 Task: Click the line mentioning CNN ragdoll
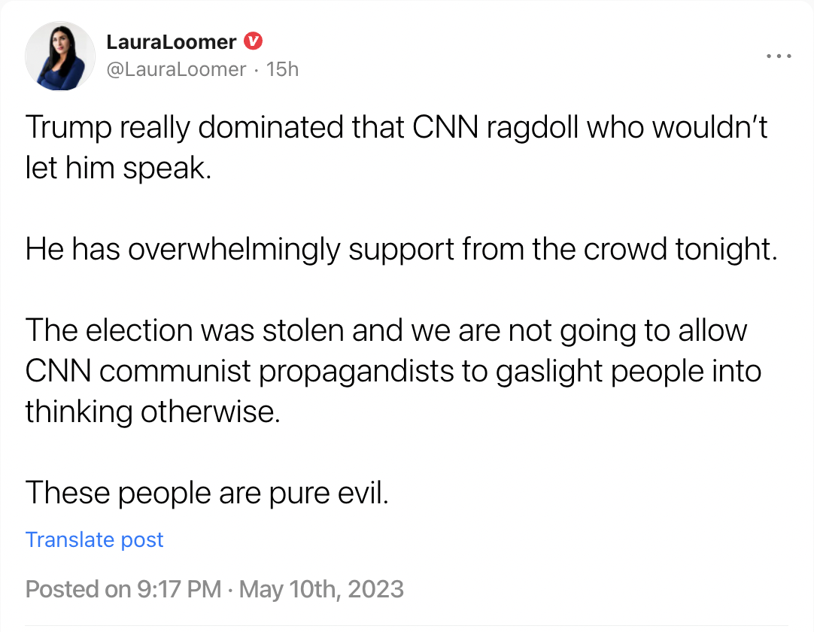396,127
